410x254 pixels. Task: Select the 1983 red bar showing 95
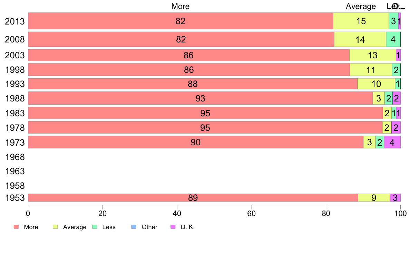point(205,113)
